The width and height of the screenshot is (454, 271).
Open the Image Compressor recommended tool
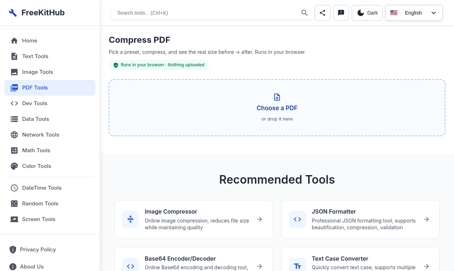coord(193,219)
